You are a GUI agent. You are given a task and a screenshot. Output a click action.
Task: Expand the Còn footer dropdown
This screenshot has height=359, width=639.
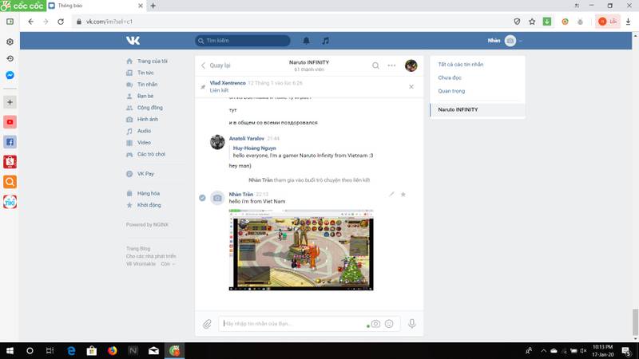[168, 264]
